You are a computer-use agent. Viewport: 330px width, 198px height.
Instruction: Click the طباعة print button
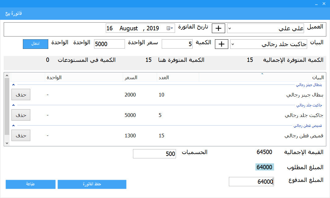click(x=30, y=184)
